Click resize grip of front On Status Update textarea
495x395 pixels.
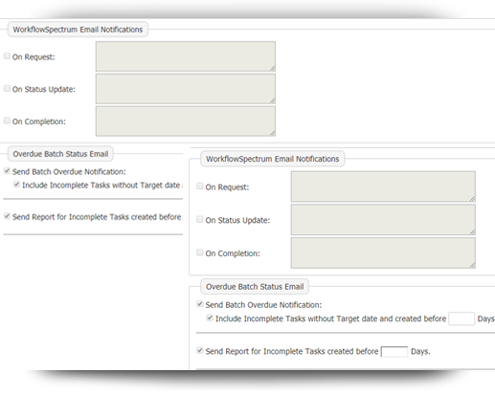click(x=472, y=232)
